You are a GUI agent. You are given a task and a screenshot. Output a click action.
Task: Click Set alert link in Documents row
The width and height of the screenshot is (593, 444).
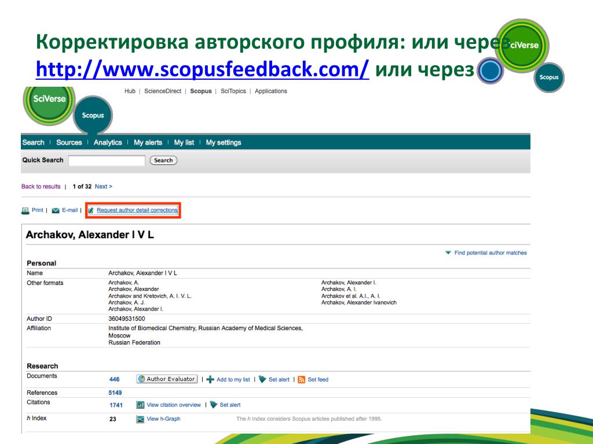click(x=279, y=379)
